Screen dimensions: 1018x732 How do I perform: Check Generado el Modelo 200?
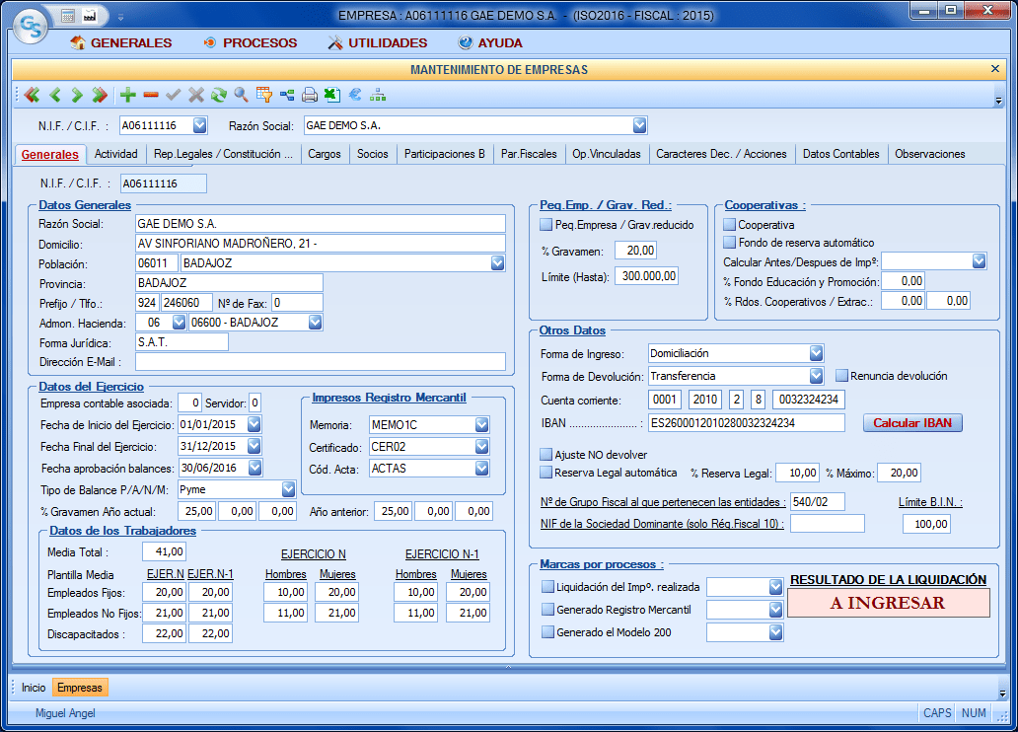pyautogui.click(x=547, y=632)
